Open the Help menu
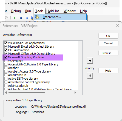122x121 pixels. tap(83, 11)
